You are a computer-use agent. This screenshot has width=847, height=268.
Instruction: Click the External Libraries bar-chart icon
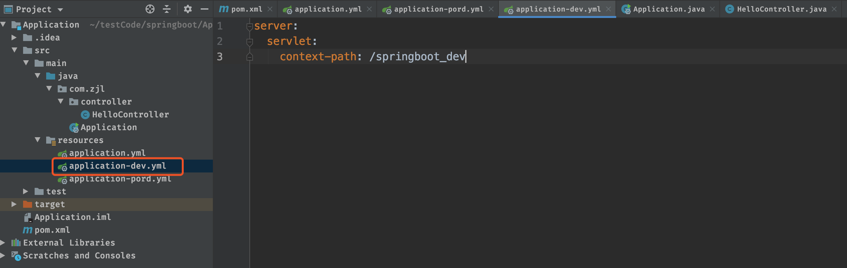pyautogui.click(x=16, y=243)
